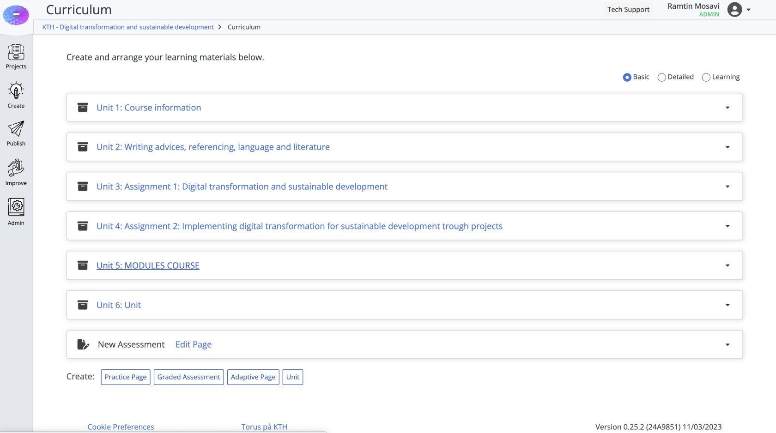
Task: Click the New Assessment page icon
Action: [83, 344]
